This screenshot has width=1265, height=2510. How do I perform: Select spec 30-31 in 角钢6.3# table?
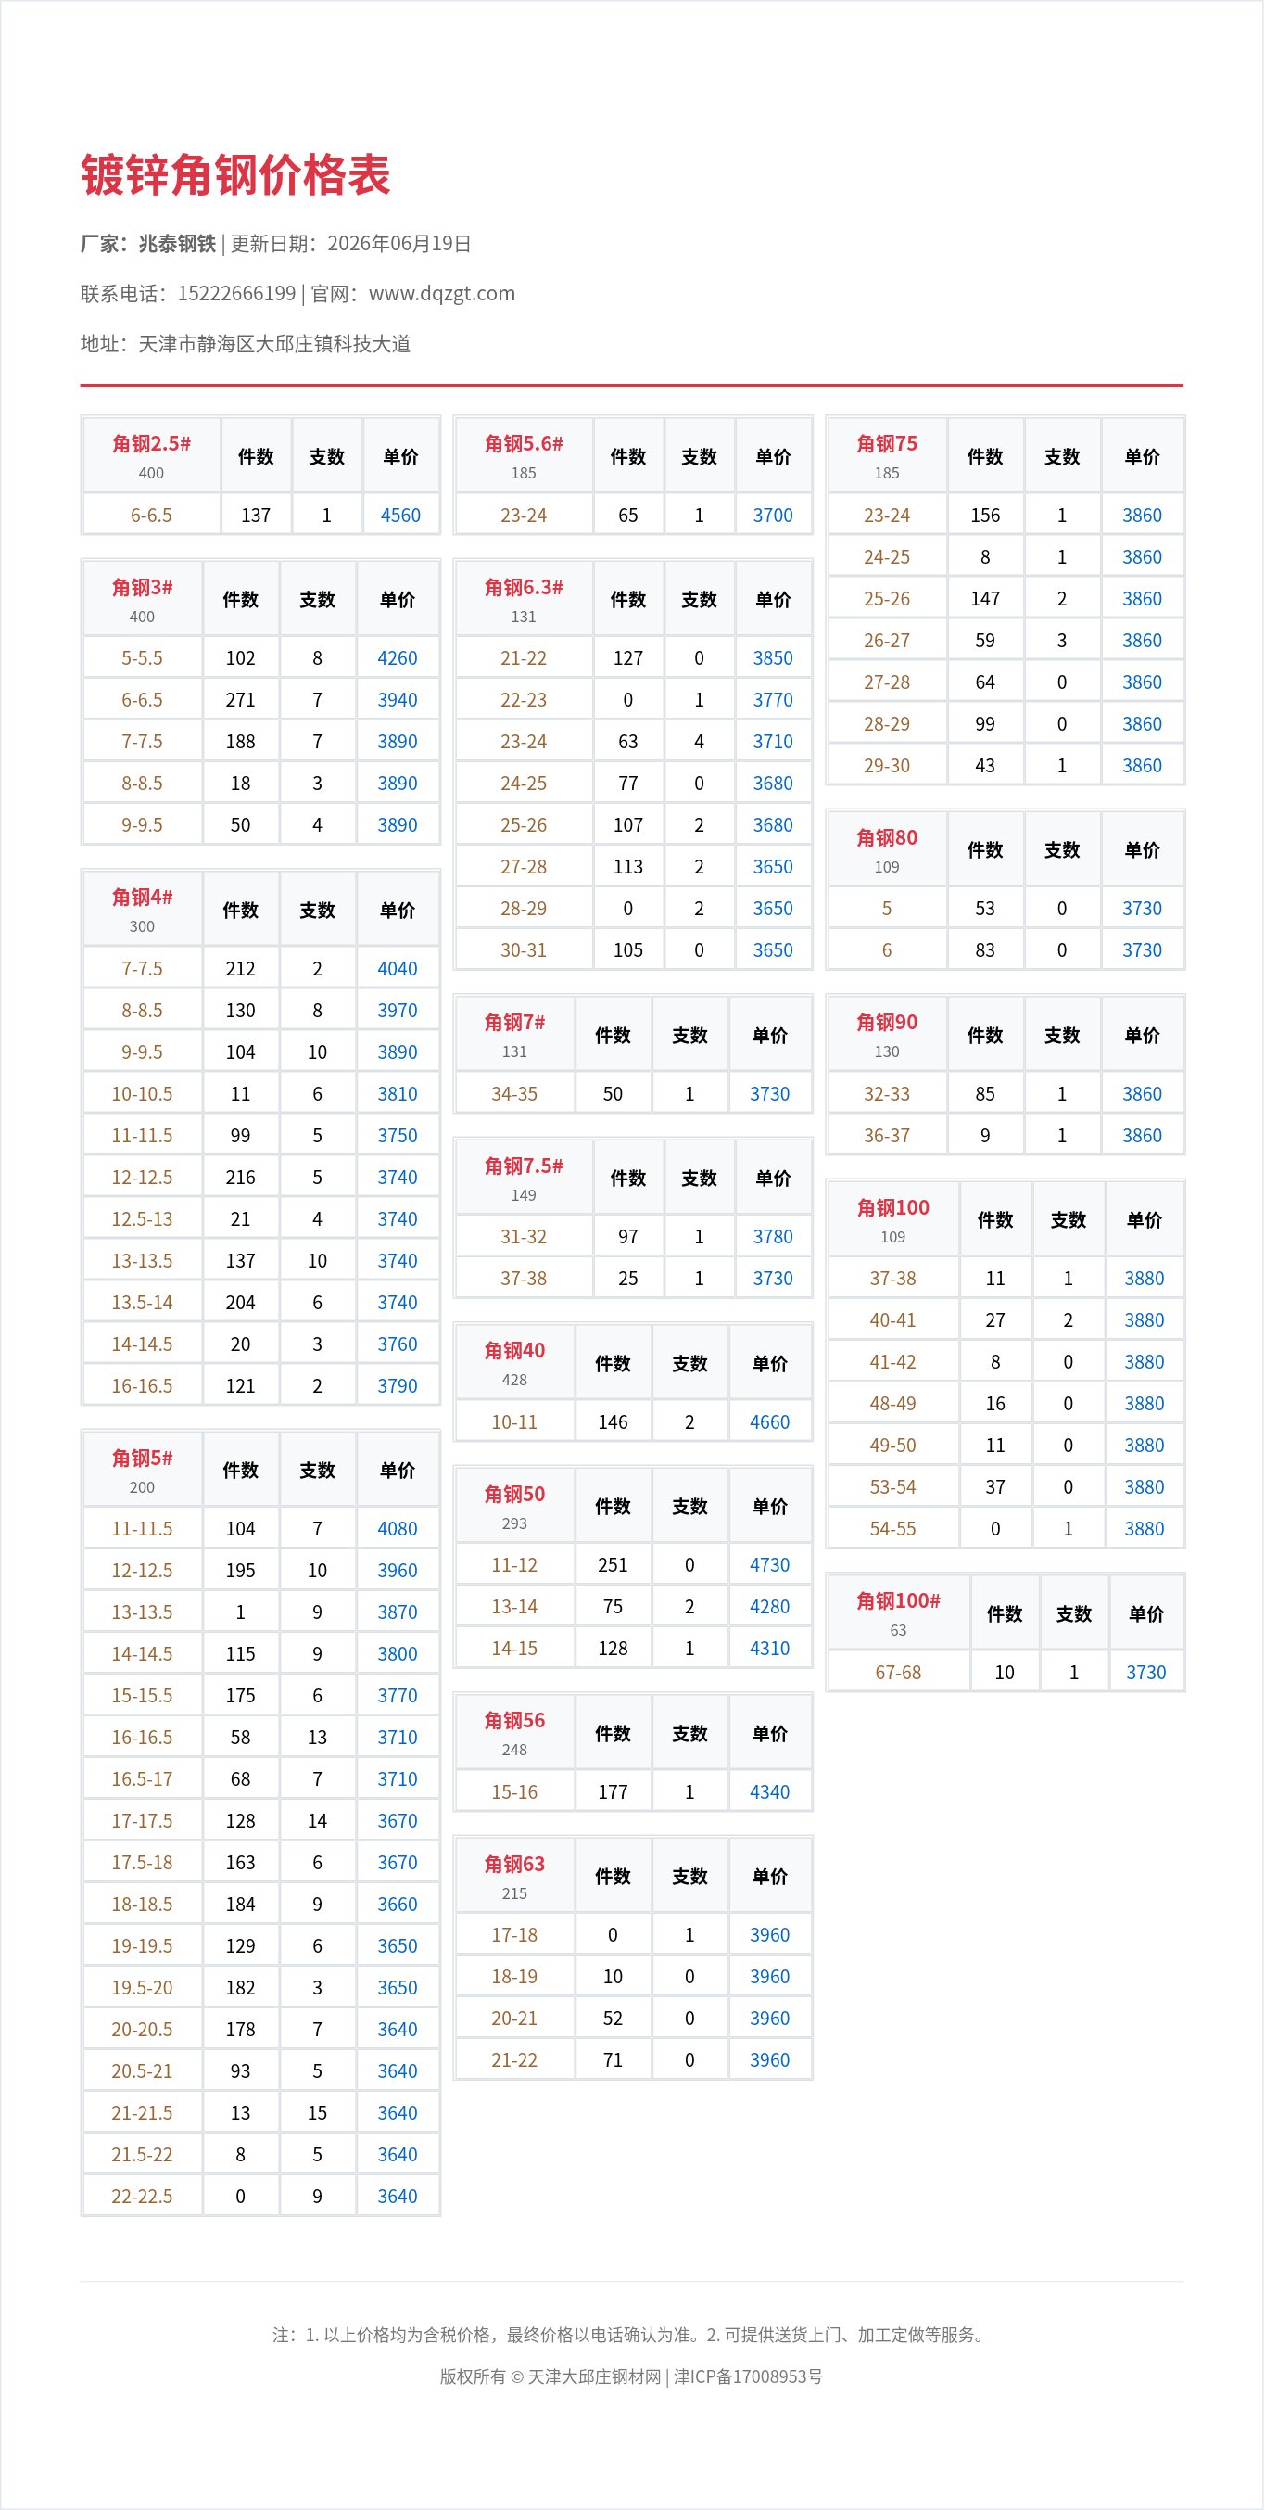[x=524, y=951]
